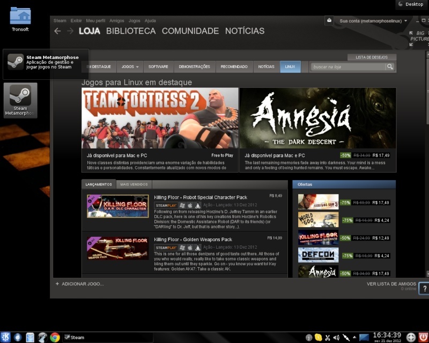The width and height of the screenshot is (429, 343).
Task: Open the KDE application launcher menu
Action: tap(5, 337)
